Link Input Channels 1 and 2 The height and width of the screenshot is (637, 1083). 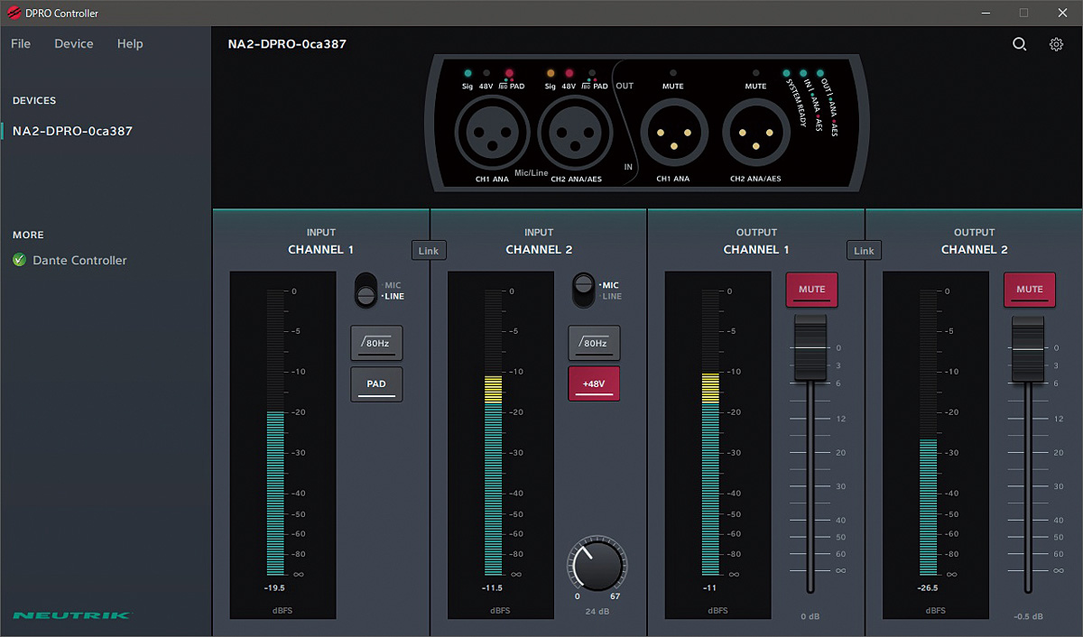coord(429,250)
